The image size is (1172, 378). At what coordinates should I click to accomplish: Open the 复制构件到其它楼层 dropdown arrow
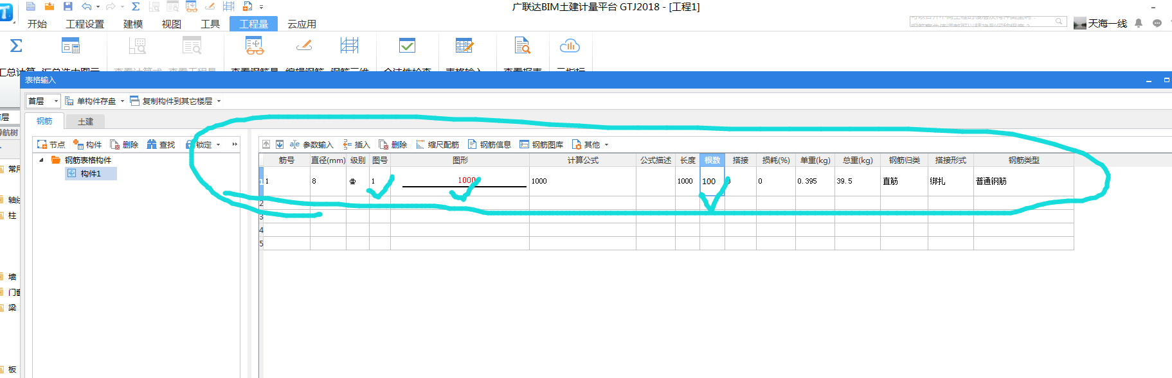pyautogui.click(x=219, y=101)
